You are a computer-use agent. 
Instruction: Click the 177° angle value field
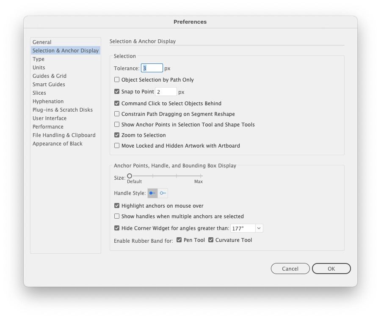coord(243,228)
